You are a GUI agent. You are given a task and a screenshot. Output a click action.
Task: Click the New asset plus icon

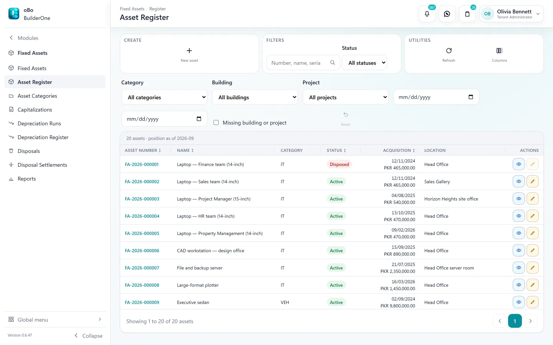(189, 51)
